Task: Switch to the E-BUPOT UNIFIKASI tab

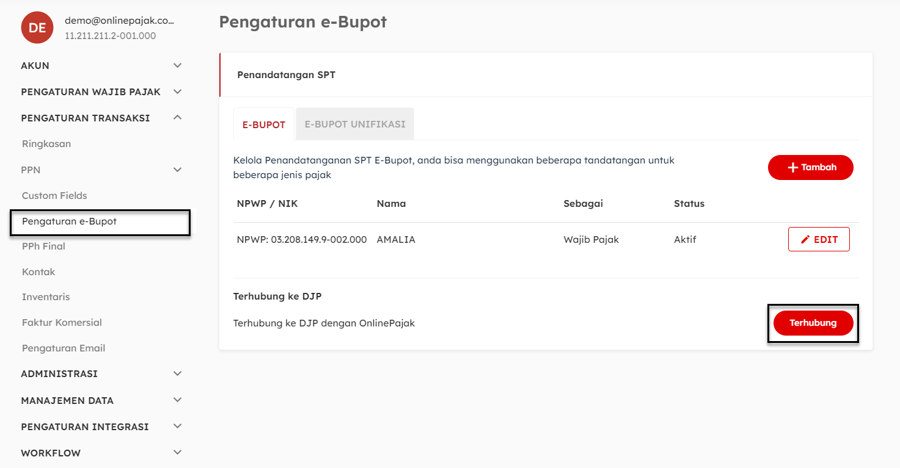Action: point(355,124)
